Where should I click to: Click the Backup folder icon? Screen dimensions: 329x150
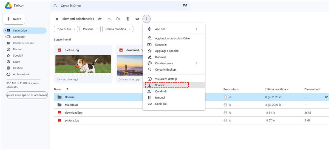point(59,97)
